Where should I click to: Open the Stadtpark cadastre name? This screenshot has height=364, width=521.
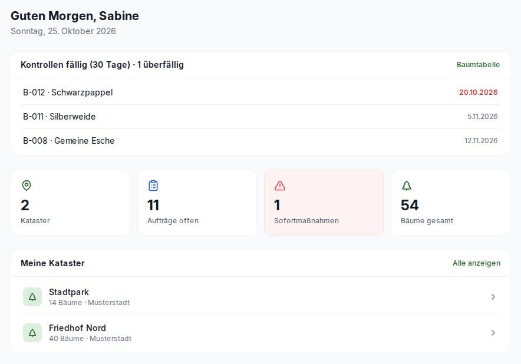point(69,292)
